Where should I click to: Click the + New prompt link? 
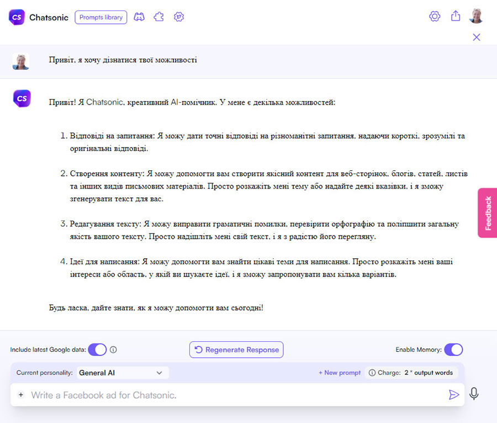pos(340,373)
